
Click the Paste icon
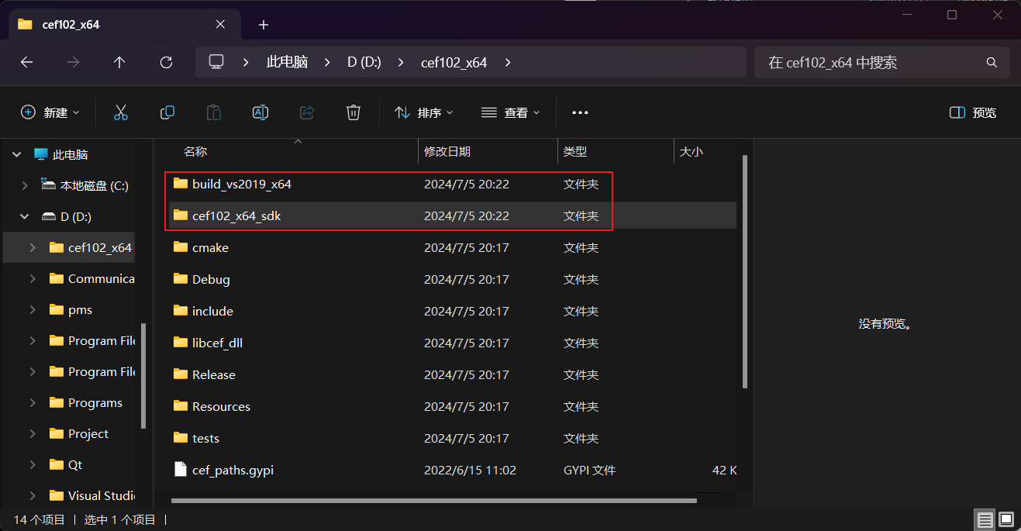click(214, 112)
